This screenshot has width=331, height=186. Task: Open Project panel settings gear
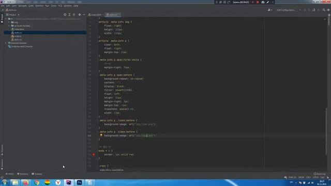tap(80, 15)
